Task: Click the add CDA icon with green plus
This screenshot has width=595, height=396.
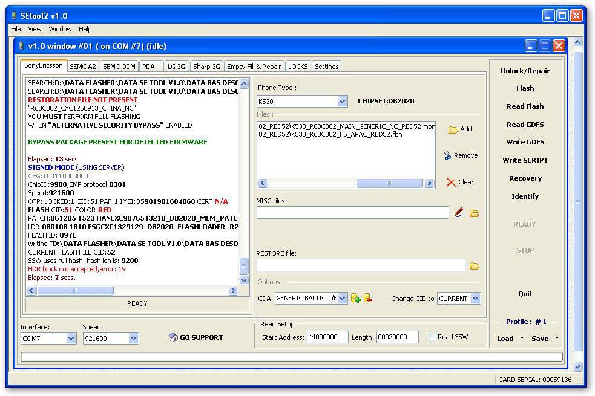Action: 355,298
